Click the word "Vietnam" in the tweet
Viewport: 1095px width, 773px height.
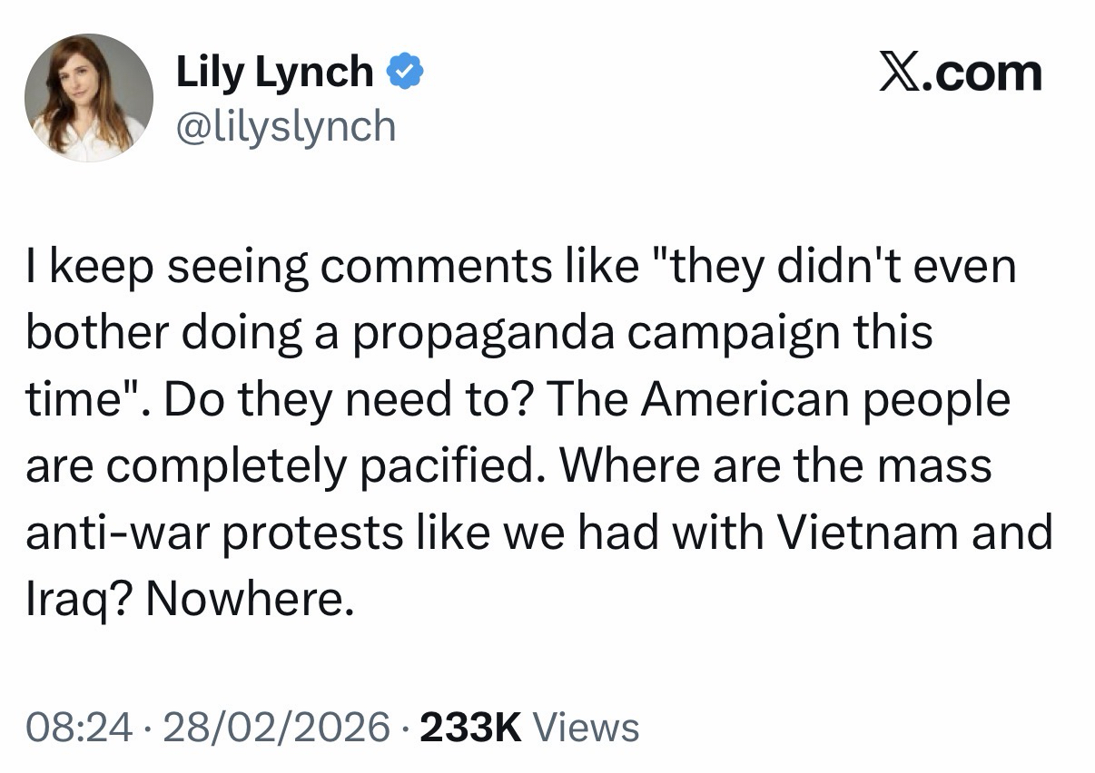click(868, 532)
